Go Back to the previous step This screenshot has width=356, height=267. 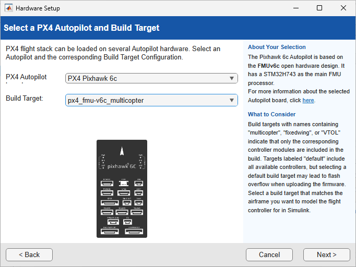click(x=29, y=254)
